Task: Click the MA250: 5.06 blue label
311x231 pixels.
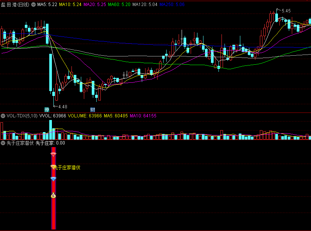Action: coord(172,5)
